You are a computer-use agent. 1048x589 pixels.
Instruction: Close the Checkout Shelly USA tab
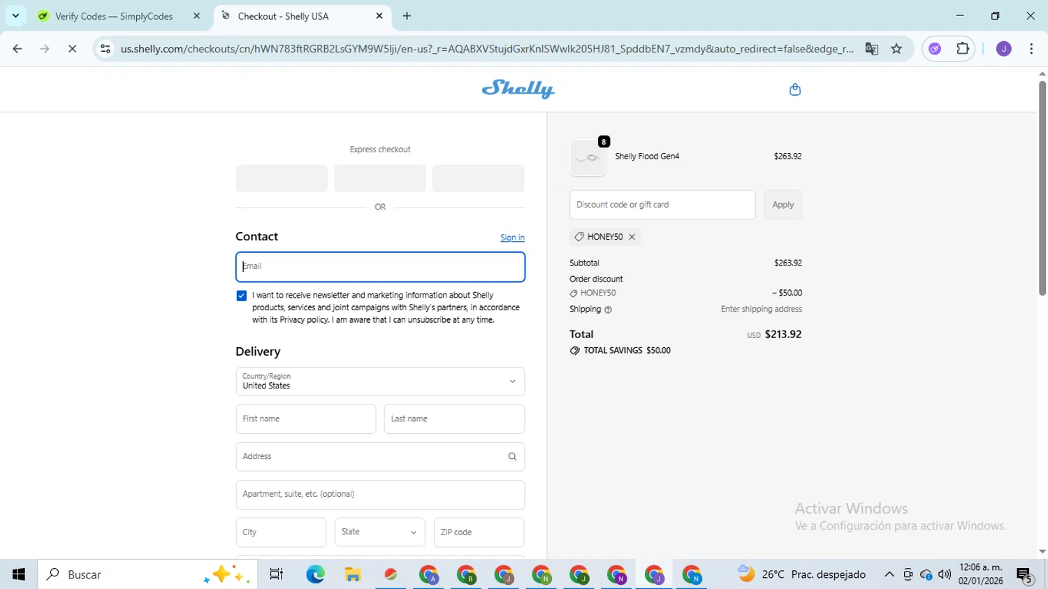click(379, 16)
